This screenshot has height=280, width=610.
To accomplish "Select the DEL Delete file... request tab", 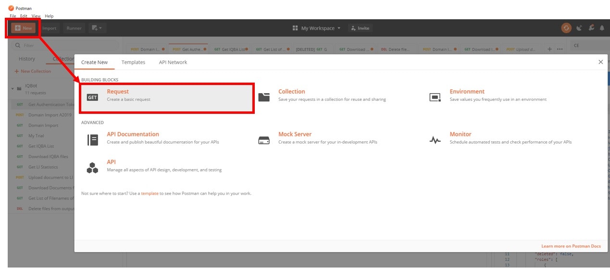I will click(396, 49).
